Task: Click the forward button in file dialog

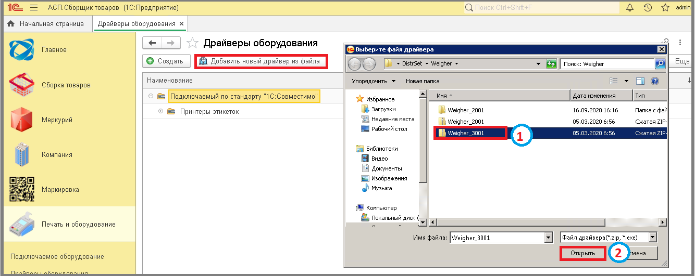Action: pos(369,64)
